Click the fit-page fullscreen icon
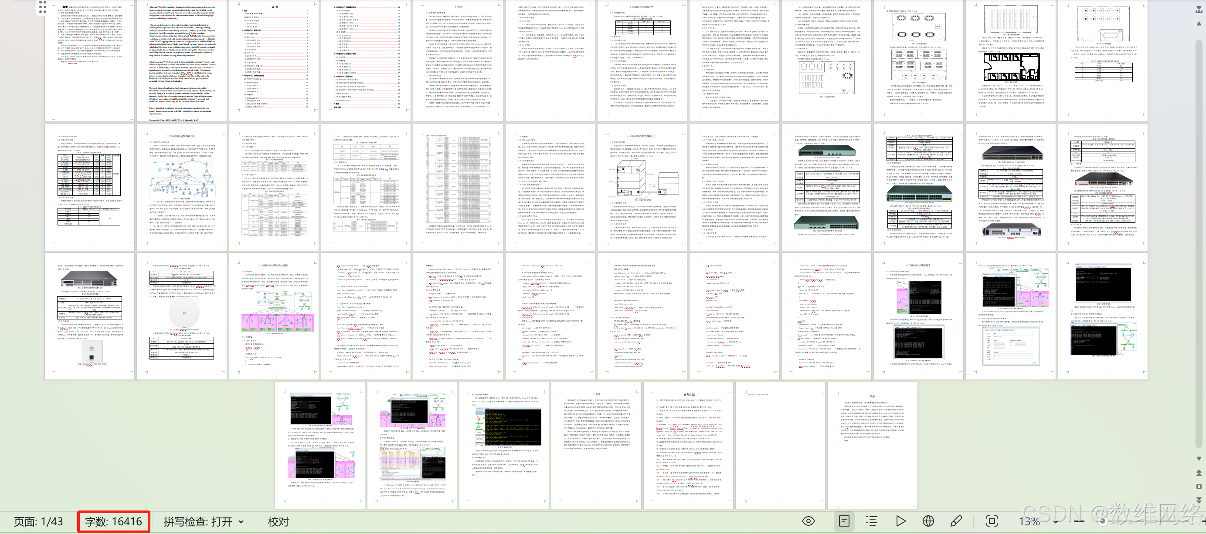This screenshot has height=534, width=1206. click(992, 521)
